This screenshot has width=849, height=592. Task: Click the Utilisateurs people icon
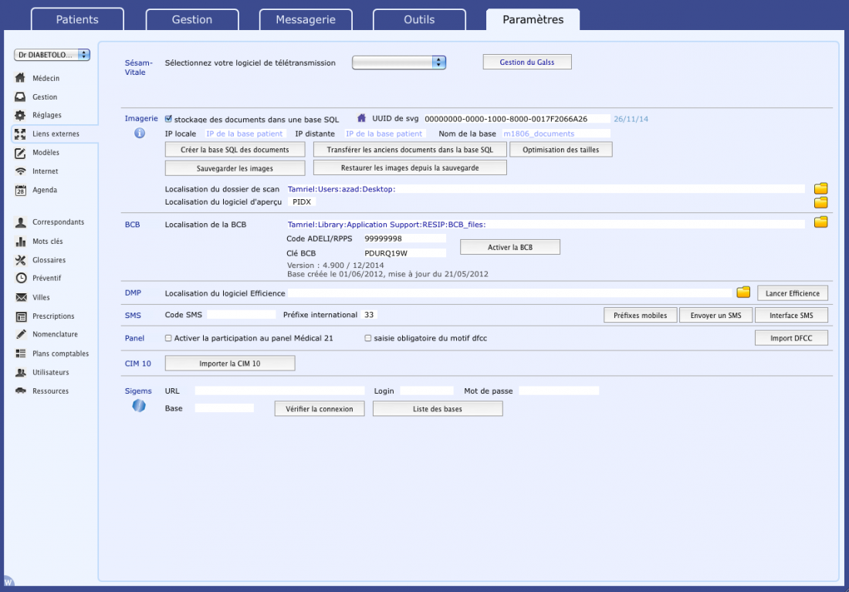click(21, 372)
